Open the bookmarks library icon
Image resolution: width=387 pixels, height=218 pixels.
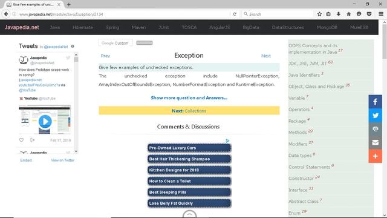[x=328, y=14]
